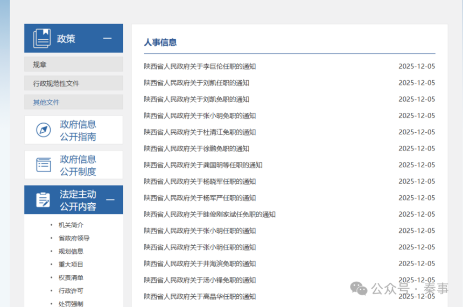Screen dimensions: 463x307
Task: Open 行政许可 sidebar entry
Action: click(71, 291)
